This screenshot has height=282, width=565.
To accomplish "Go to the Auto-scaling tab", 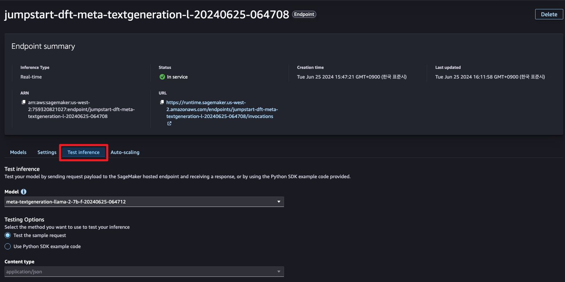I will pos(125,152).
